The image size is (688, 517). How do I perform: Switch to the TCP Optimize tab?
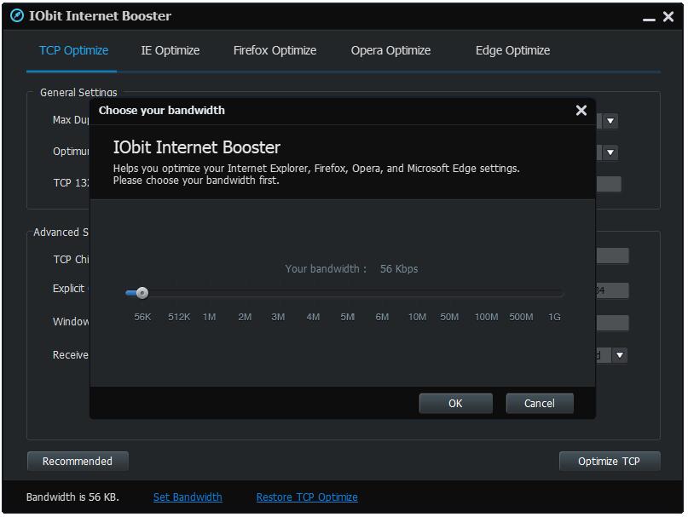point(73,50)
